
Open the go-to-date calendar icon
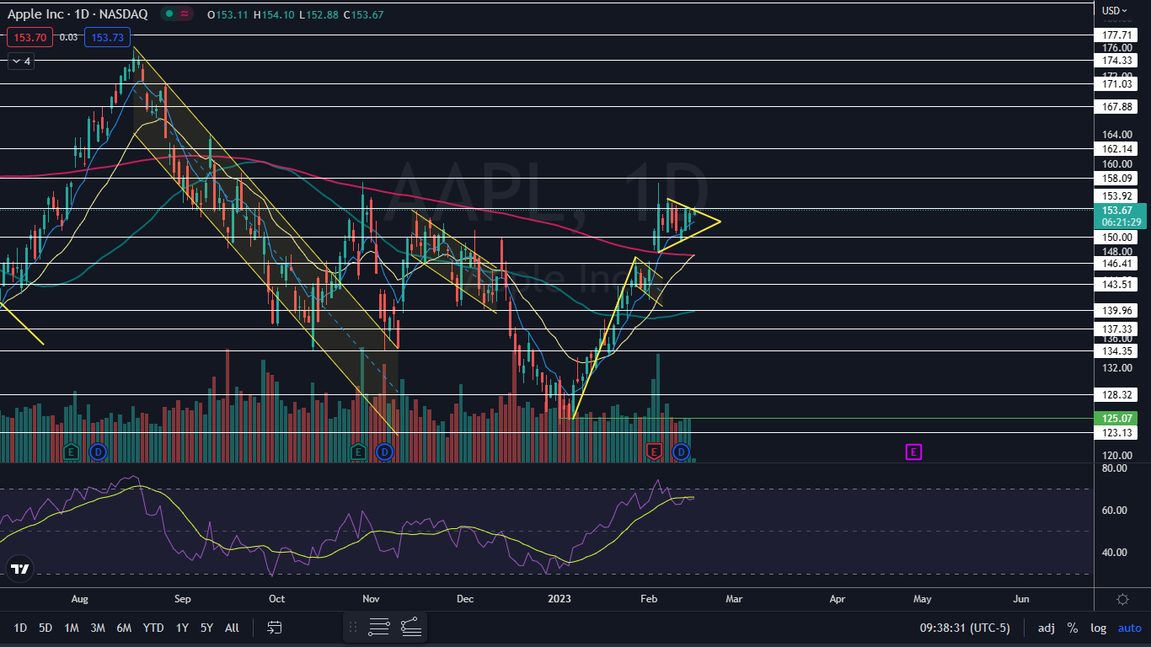coord(275,628)
